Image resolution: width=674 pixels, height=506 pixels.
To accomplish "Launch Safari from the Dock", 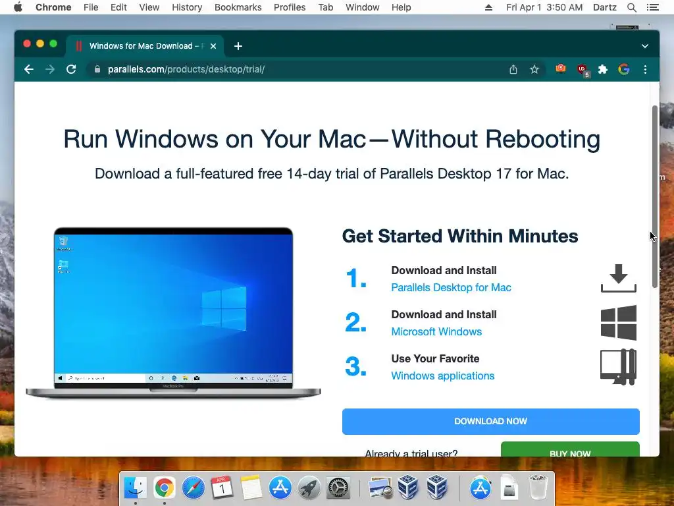I will [x=193, y=488].
